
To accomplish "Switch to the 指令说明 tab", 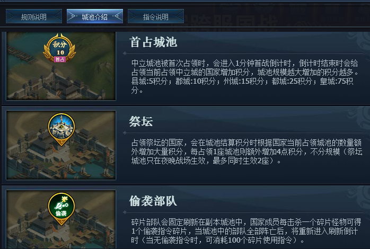I will point(156,16).
